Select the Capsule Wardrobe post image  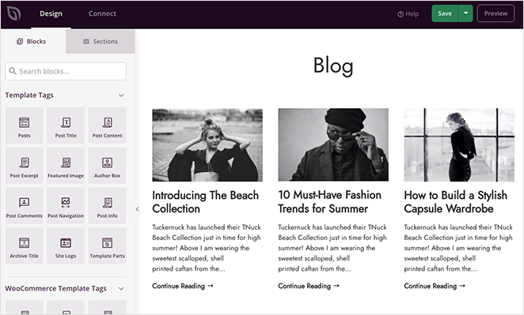point(459,144)
